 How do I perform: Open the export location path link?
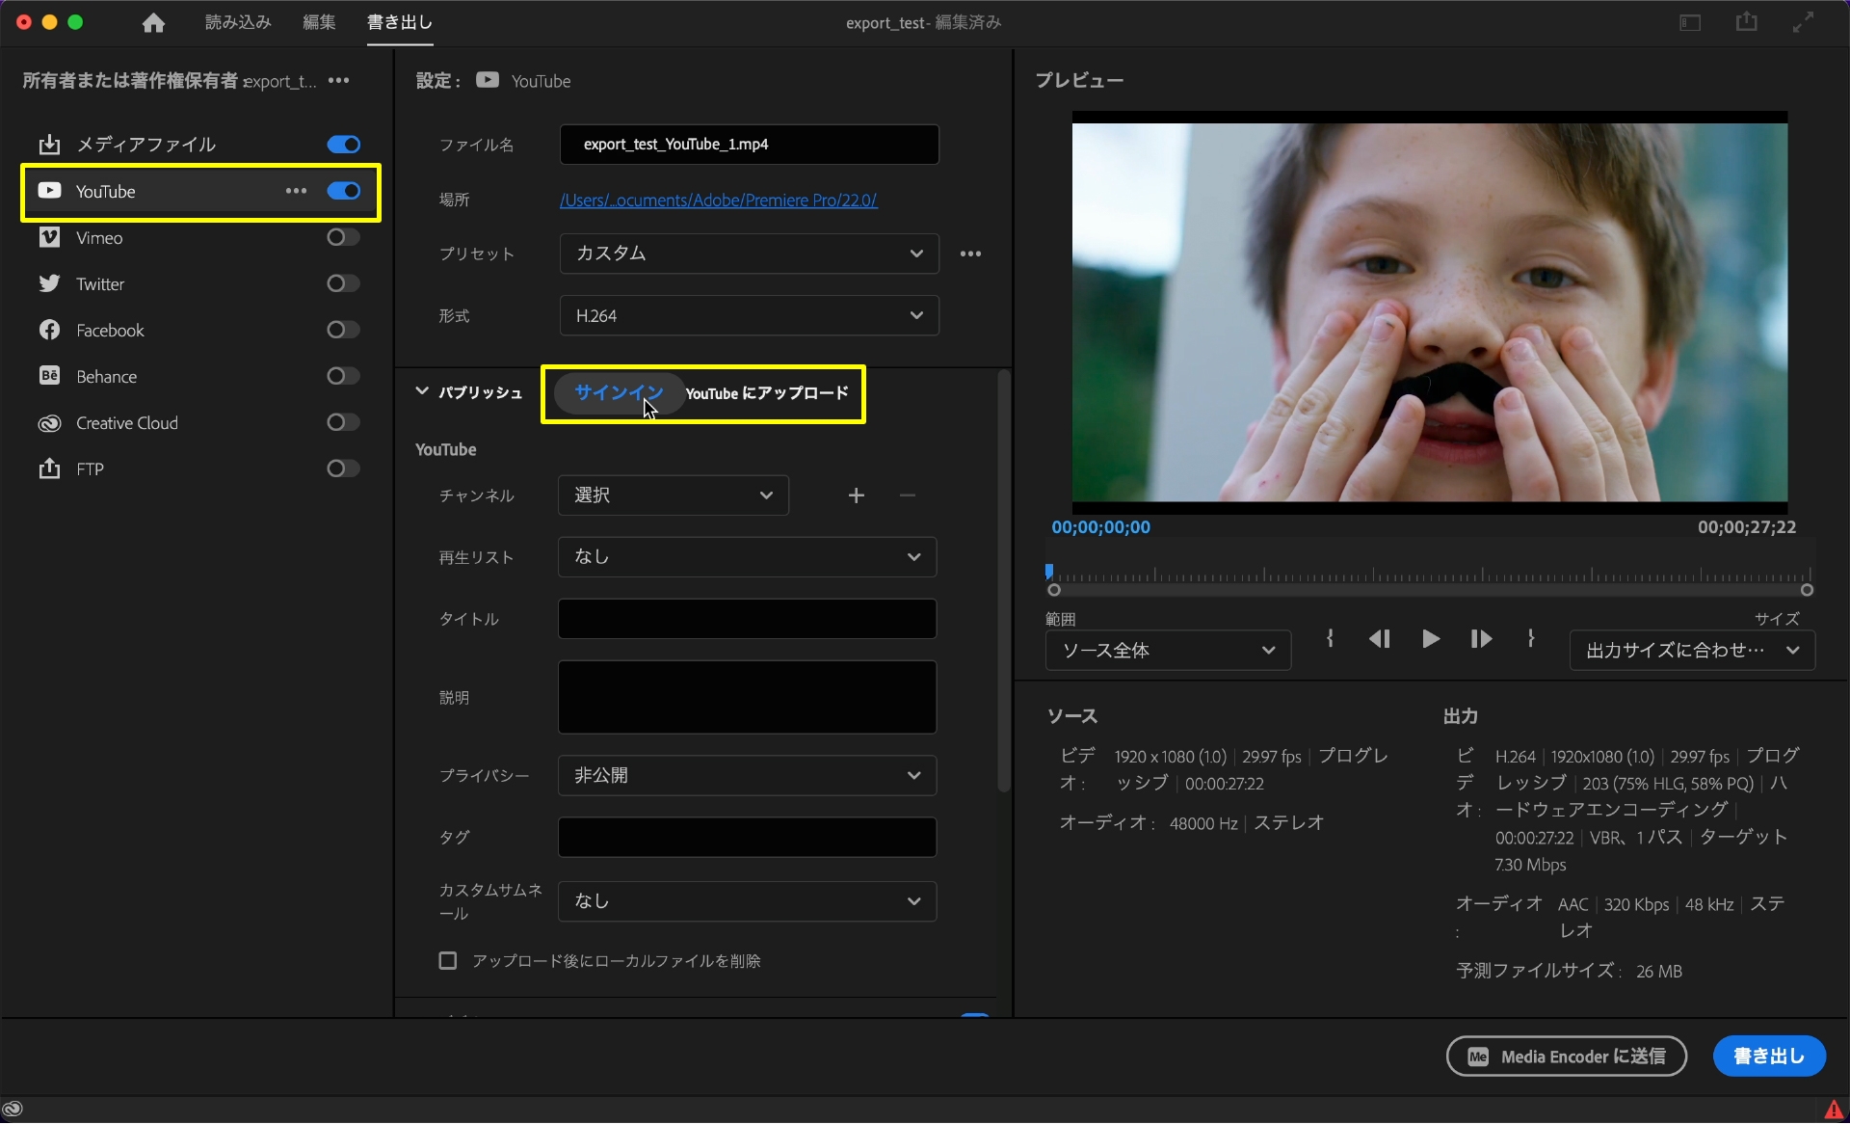click(x=718, y=201)
